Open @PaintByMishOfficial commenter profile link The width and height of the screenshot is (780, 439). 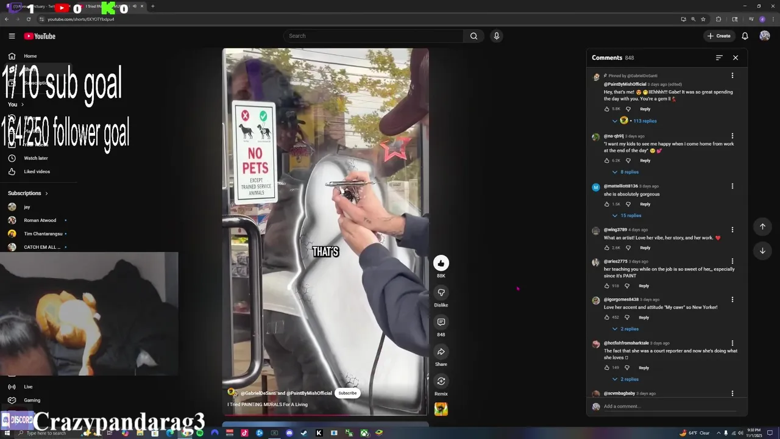tap(625, 84)
